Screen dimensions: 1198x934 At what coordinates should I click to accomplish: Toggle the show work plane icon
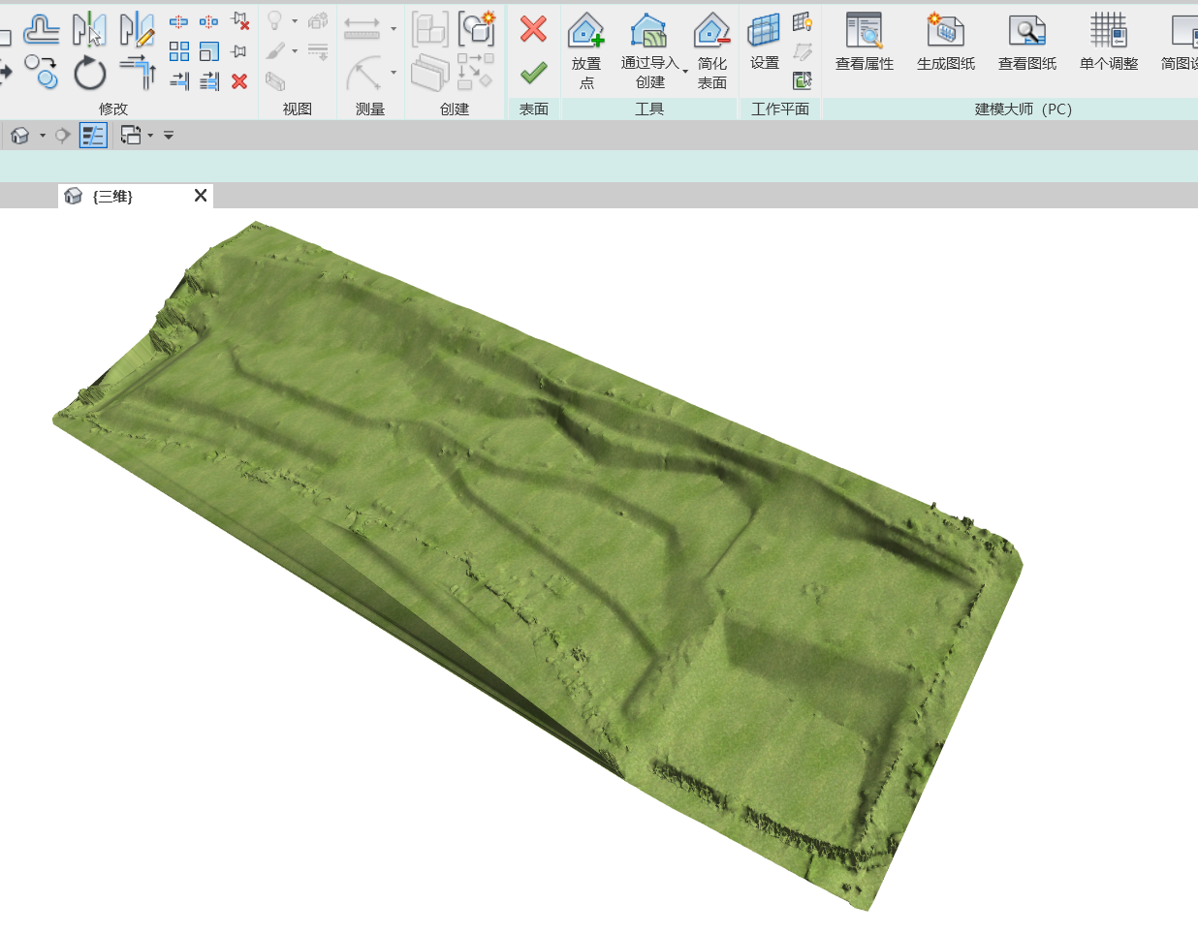(x=802, y=21)
